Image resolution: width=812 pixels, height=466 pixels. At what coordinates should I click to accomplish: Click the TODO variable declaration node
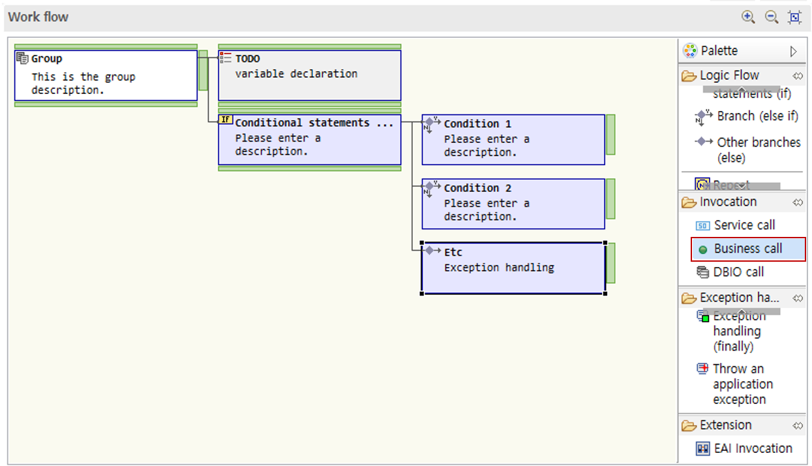coord(309,76)
